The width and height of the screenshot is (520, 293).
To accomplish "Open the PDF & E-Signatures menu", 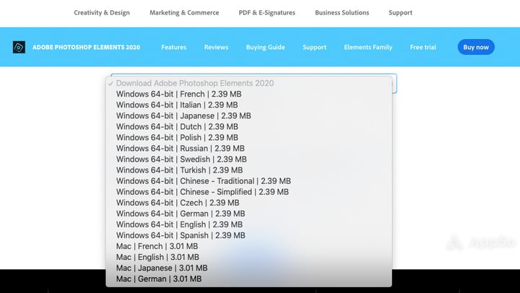I will tap(267, 12).
